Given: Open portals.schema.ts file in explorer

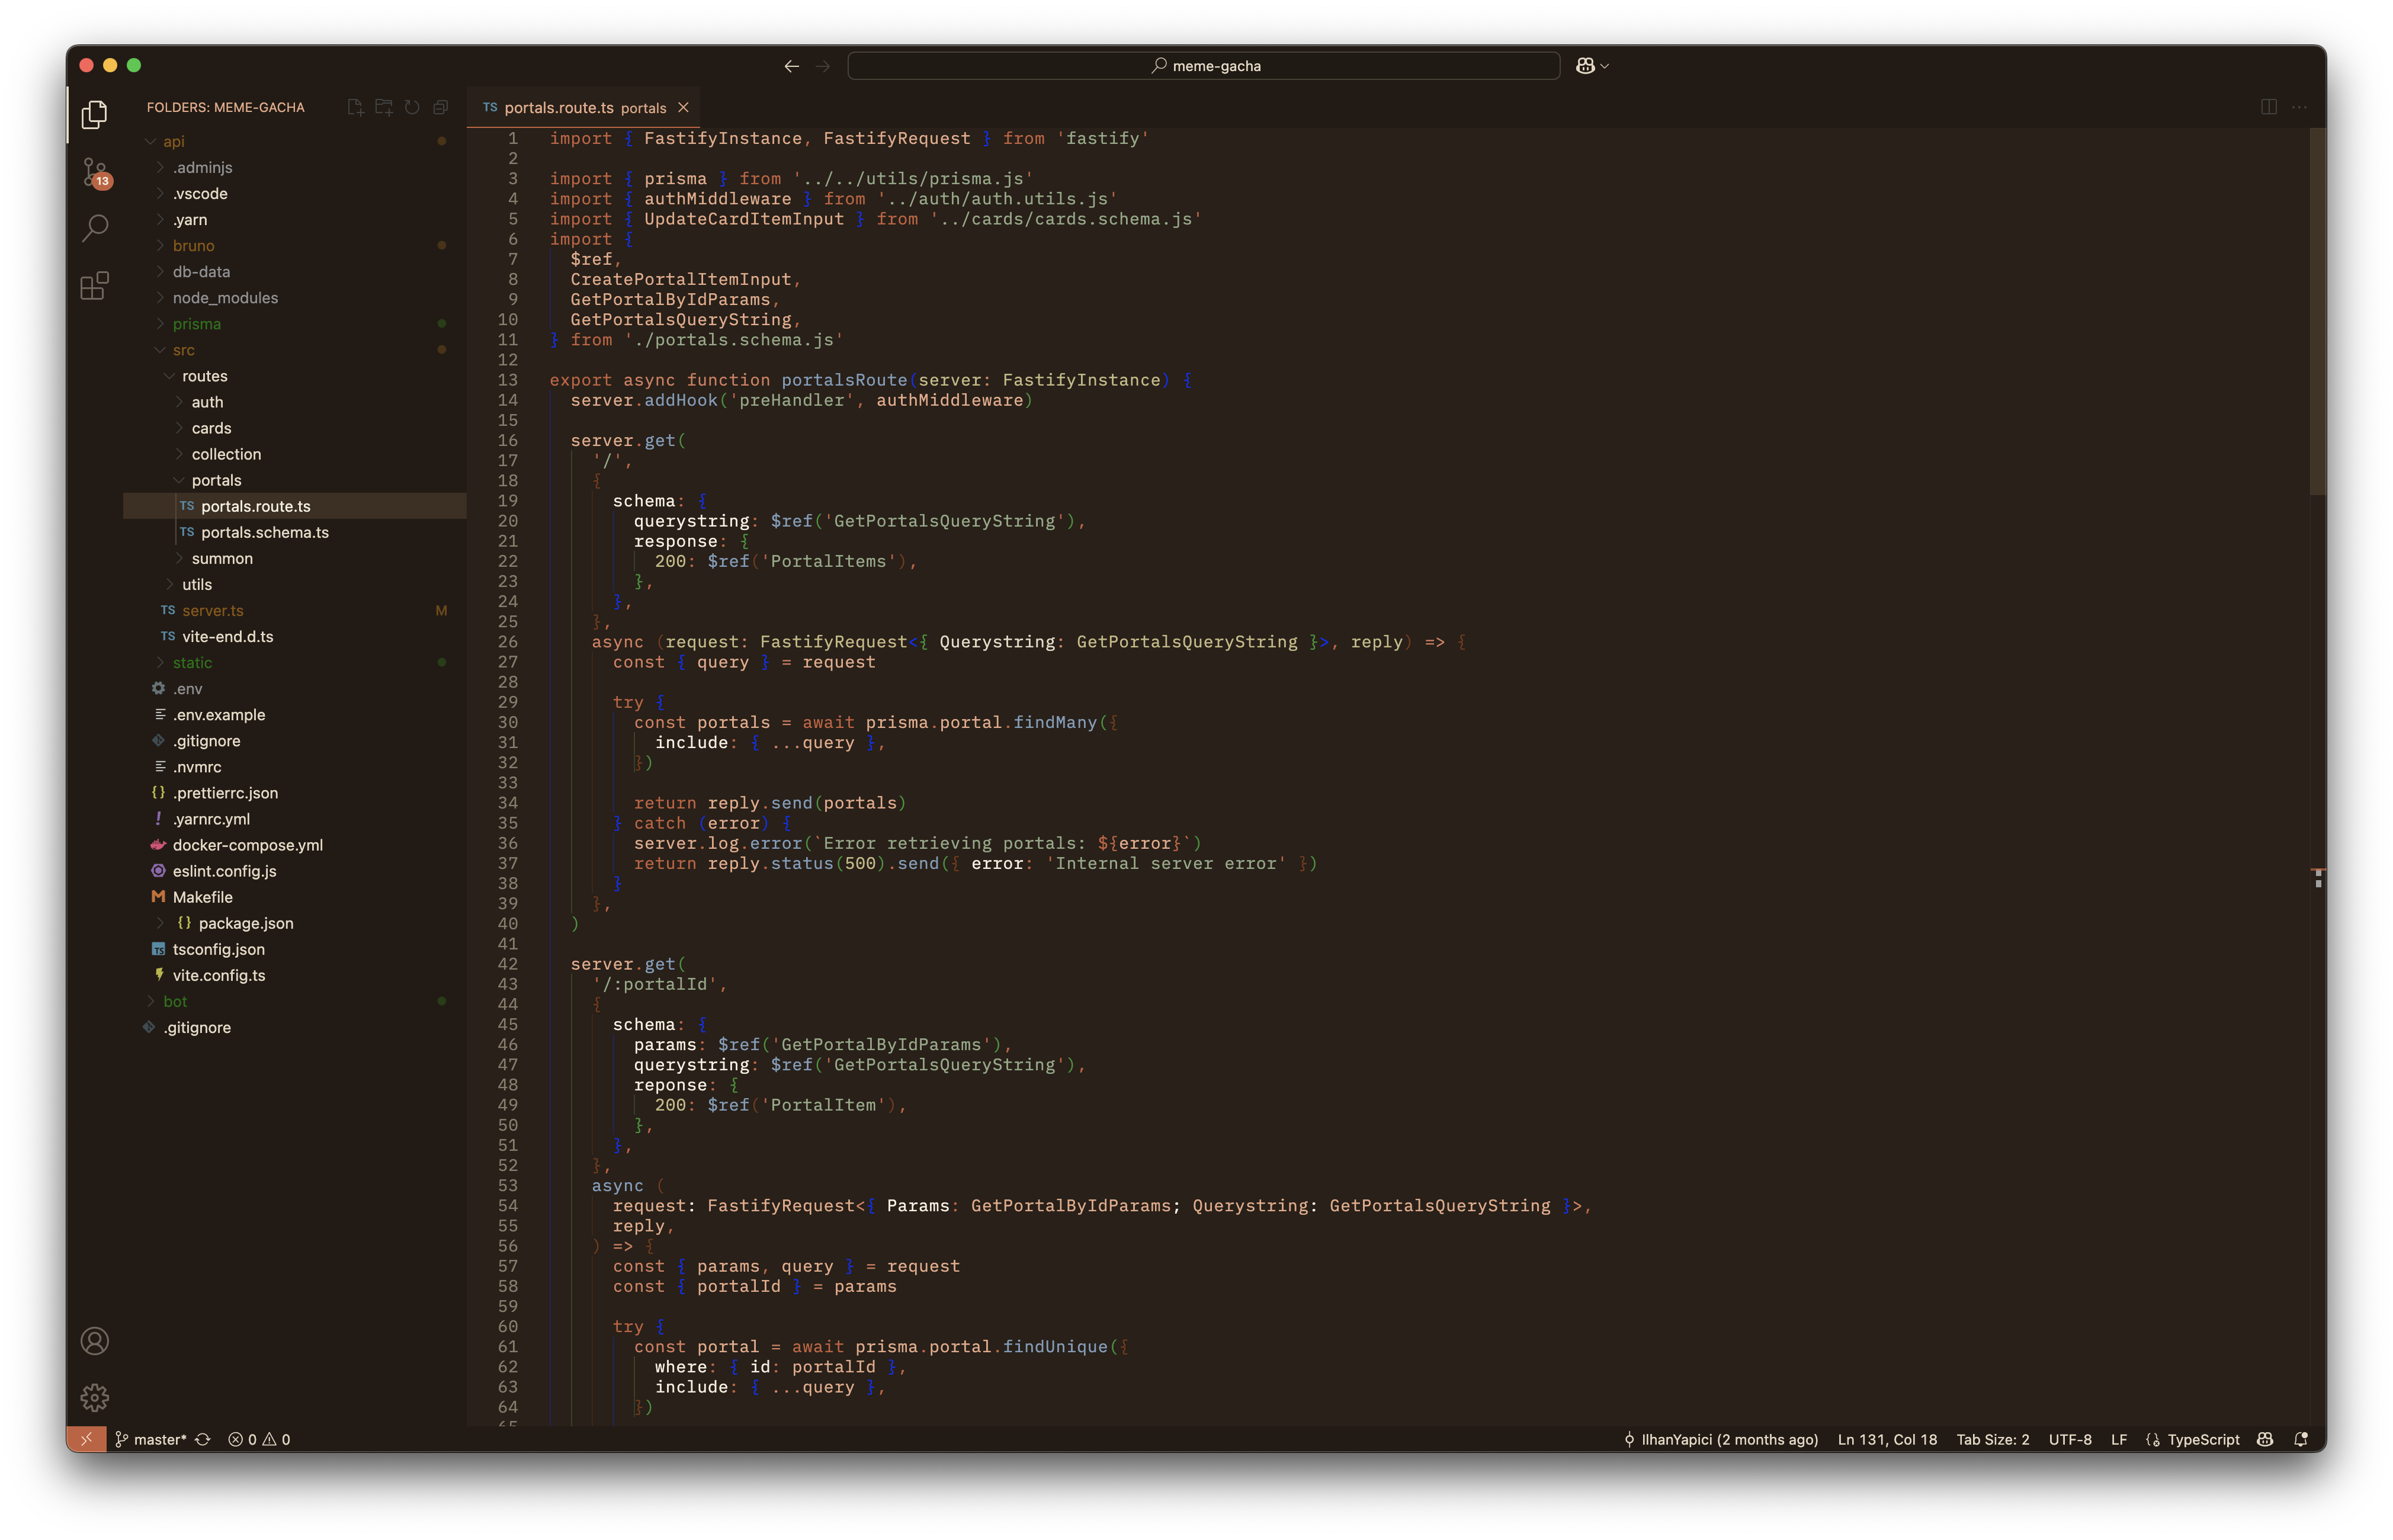Looking at the screenshot, I should click(x=264, y=532).
